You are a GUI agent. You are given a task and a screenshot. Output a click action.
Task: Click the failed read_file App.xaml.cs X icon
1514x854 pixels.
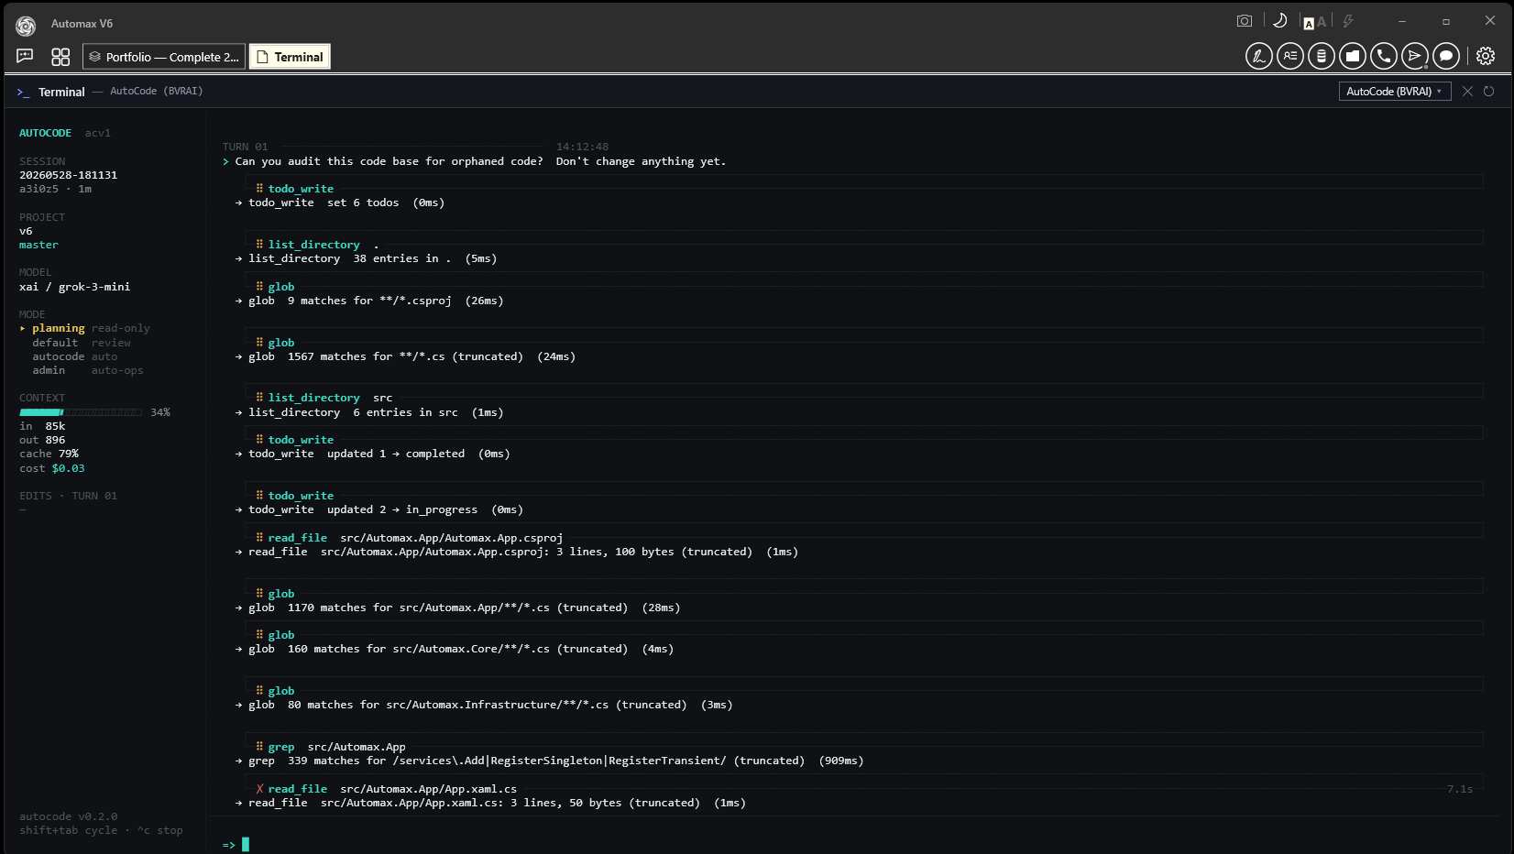(259, 789)
